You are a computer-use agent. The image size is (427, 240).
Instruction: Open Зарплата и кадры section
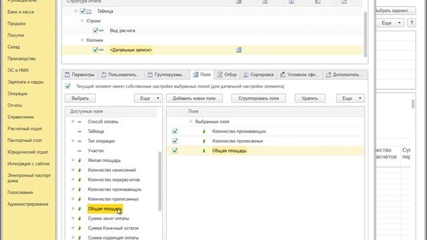pyautogui.click(x=25, y=82)
